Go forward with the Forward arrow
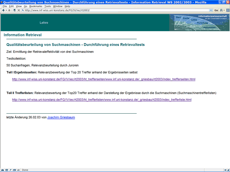This screenshot has width=230, height=172. 9,10
